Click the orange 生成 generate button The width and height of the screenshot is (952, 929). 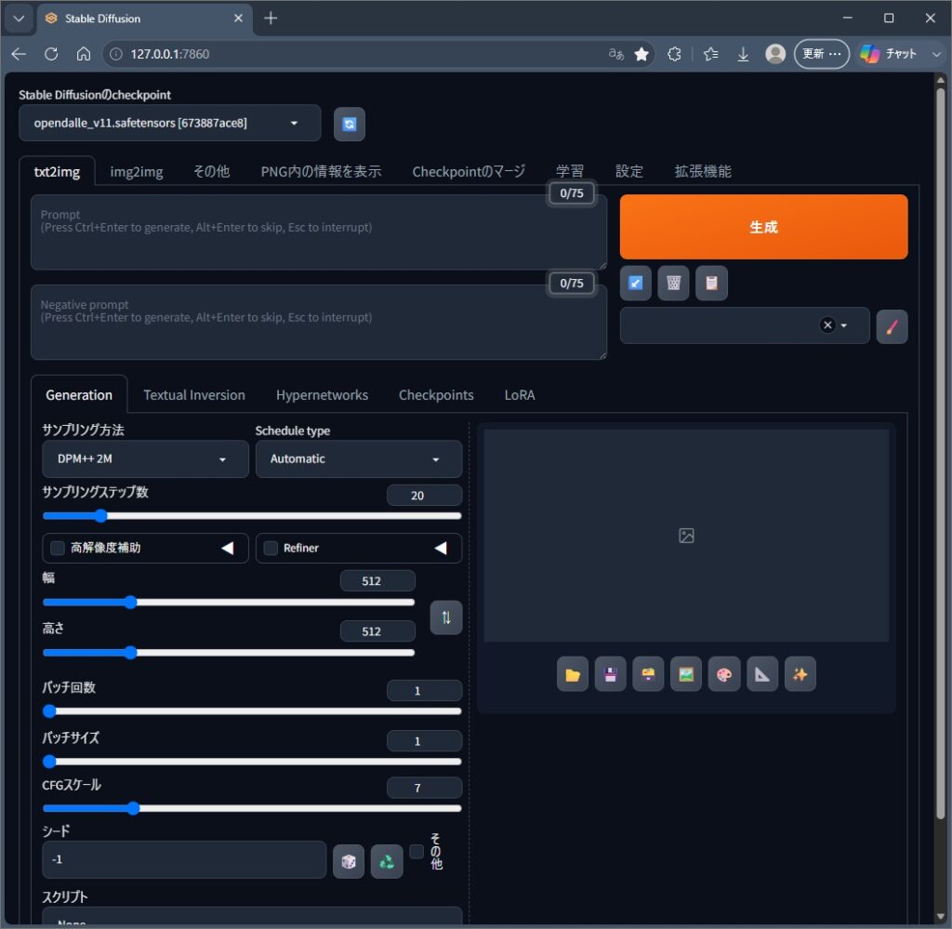coord(763,227)
